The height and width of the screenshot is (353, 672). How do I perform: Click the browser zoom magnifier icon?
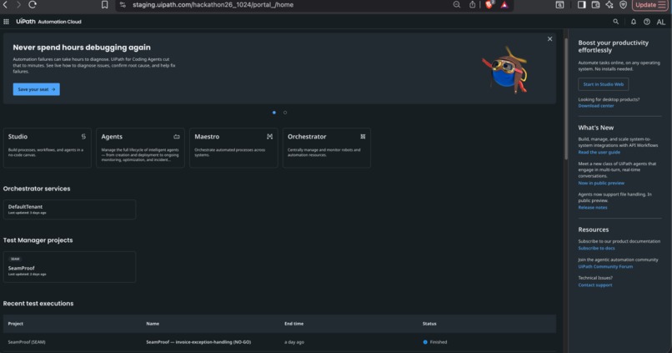click(x=457, y=5)
